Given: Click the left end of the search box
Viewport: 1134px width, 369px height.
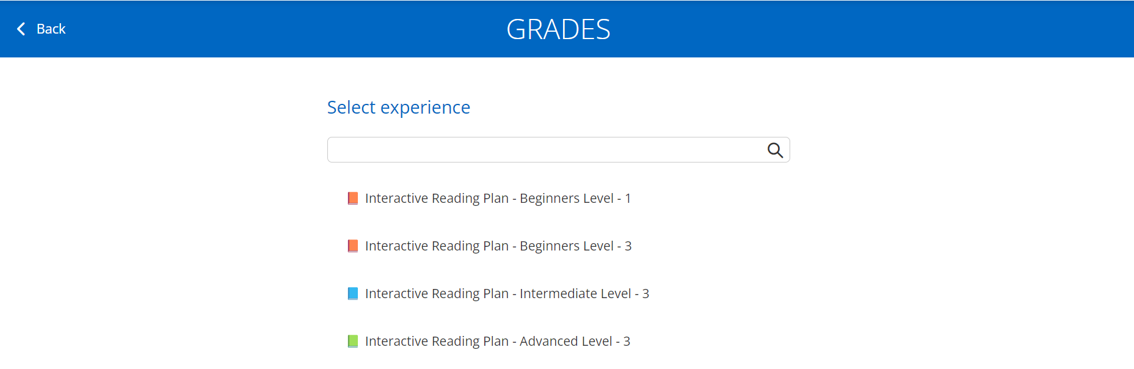Looking at the screenshot, I should [x=342, y=150].
